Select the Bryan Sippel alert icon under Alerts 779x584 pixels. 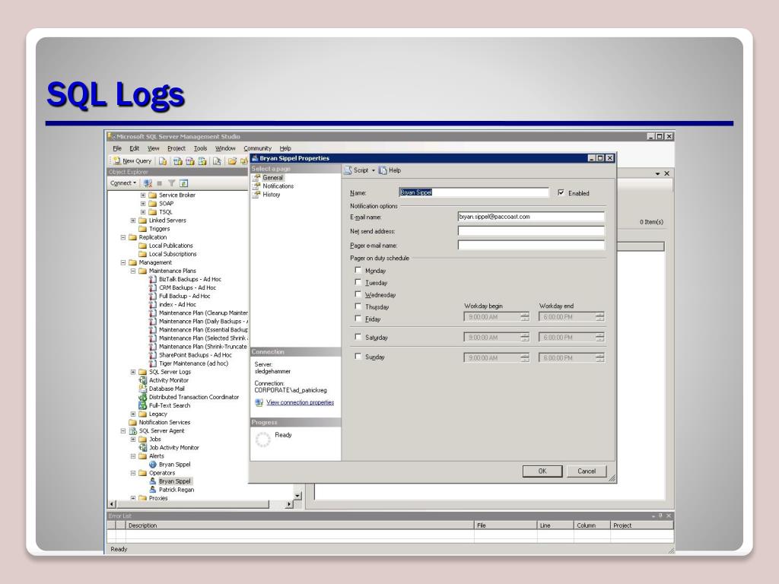(x=153, y=465)
